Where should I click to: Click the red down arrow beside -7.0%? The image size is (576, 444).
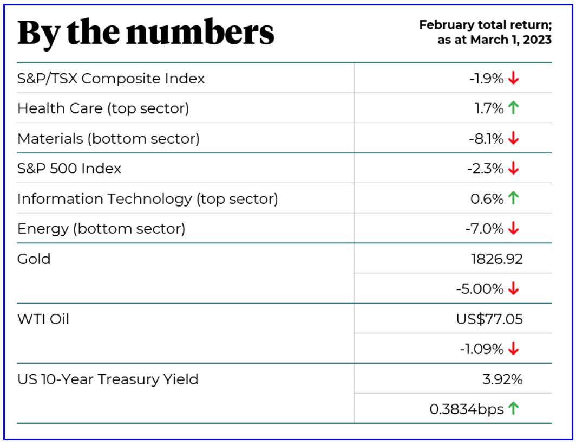514,229
